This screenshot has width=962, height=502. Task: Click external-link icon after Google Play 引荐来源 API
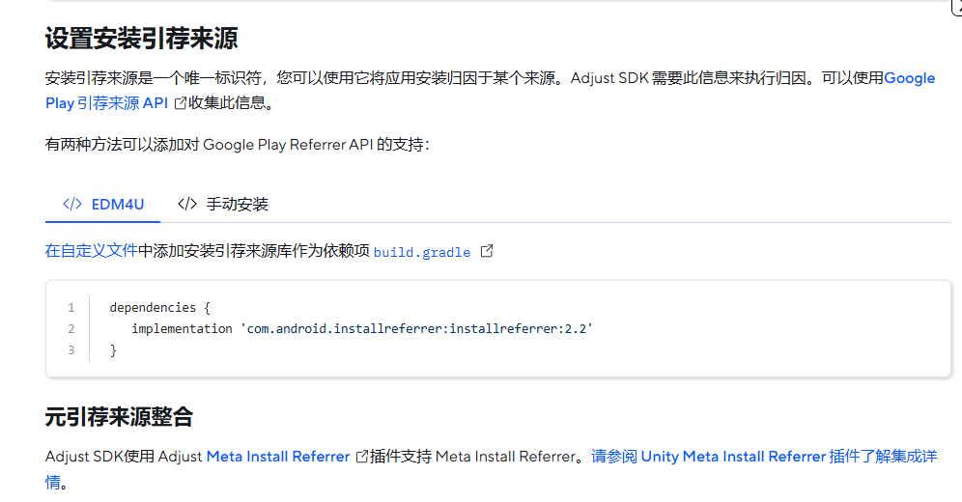point(180,103)
